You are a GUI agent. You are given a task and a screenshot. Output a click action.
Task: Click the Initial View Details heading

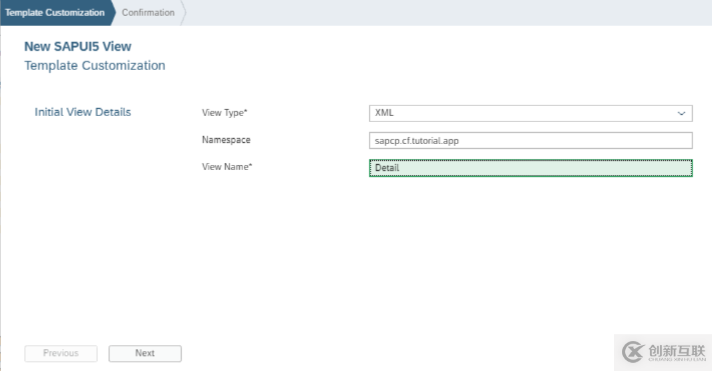tap(83, 112)
